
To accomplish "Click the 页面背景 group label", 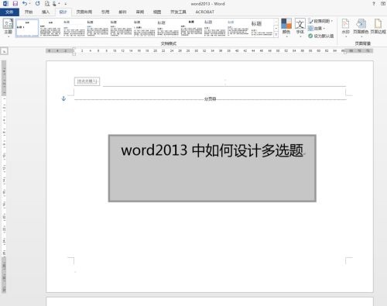I will point(362,43).
